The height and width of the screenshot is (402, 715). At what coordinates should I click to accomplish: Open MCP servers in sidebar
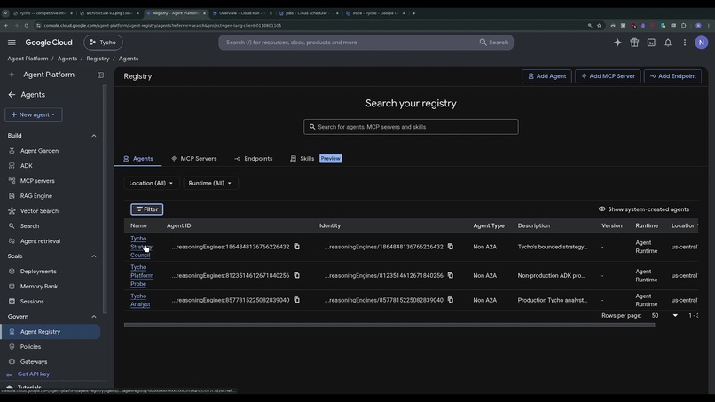click(37, 181)
